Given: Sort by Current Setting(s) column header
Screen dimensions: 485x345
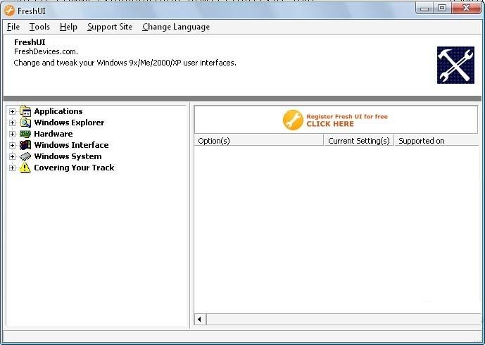Looking at the screenshot, I should point(359,141).
